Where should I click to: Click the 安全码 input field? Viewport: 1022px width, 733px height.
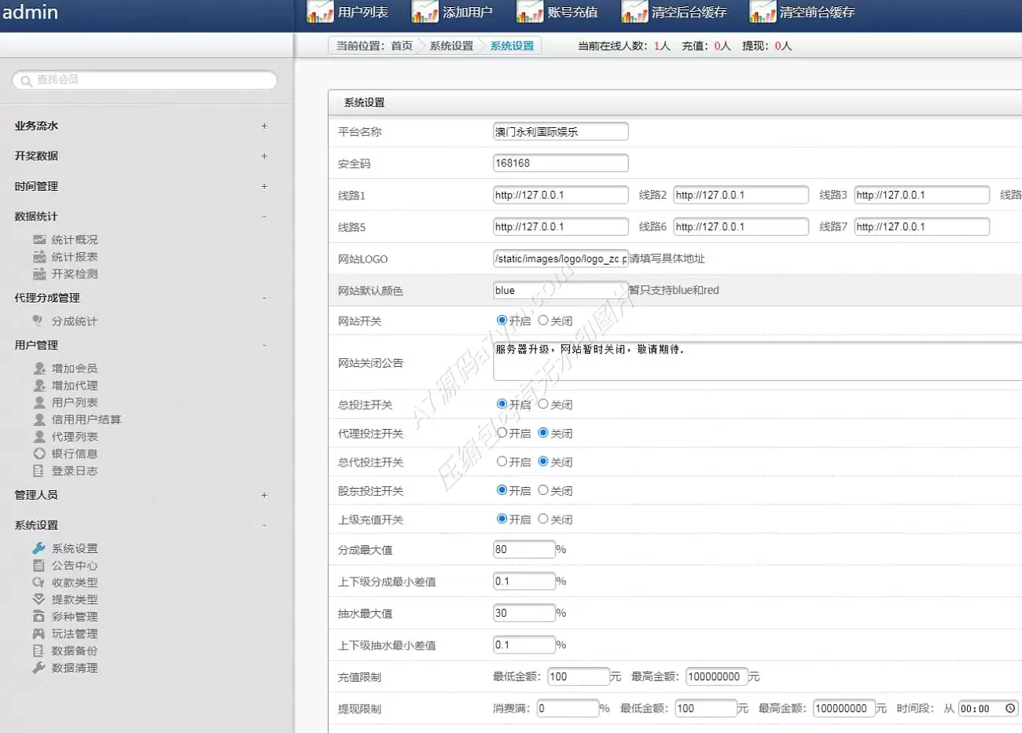(561, 163)
